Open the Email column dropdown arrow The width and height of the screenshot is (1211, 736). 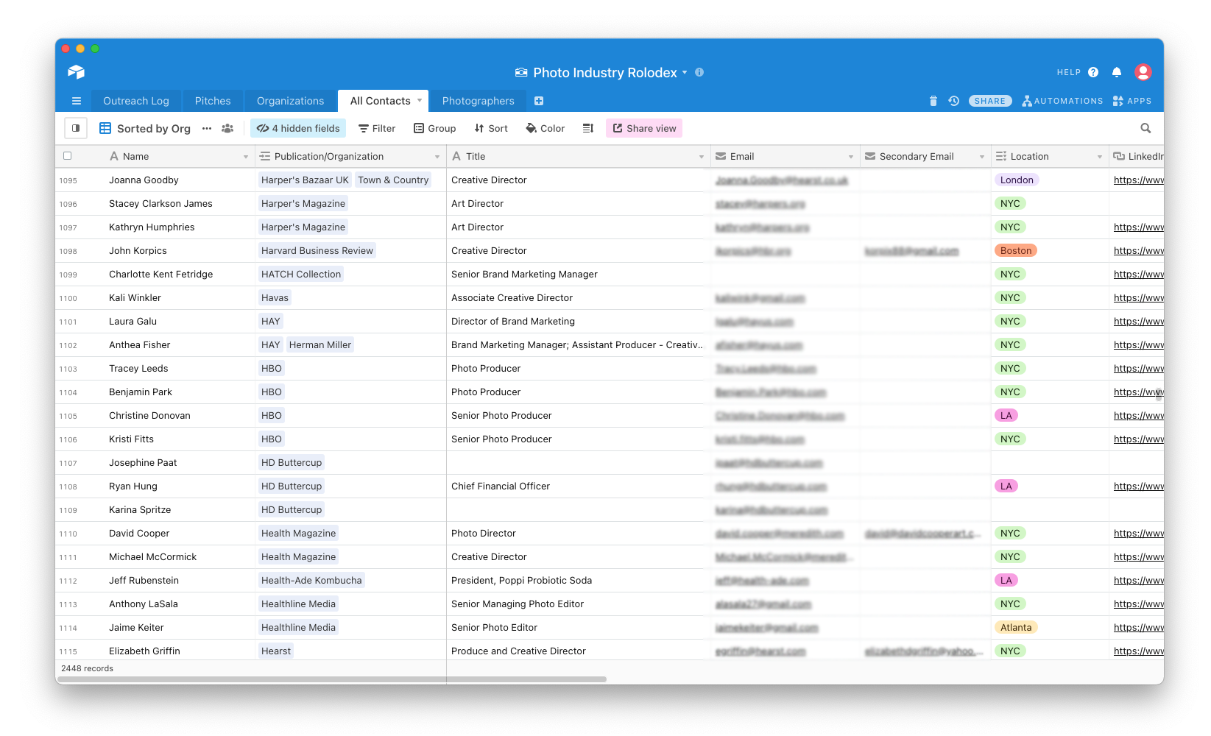(851, 157)
